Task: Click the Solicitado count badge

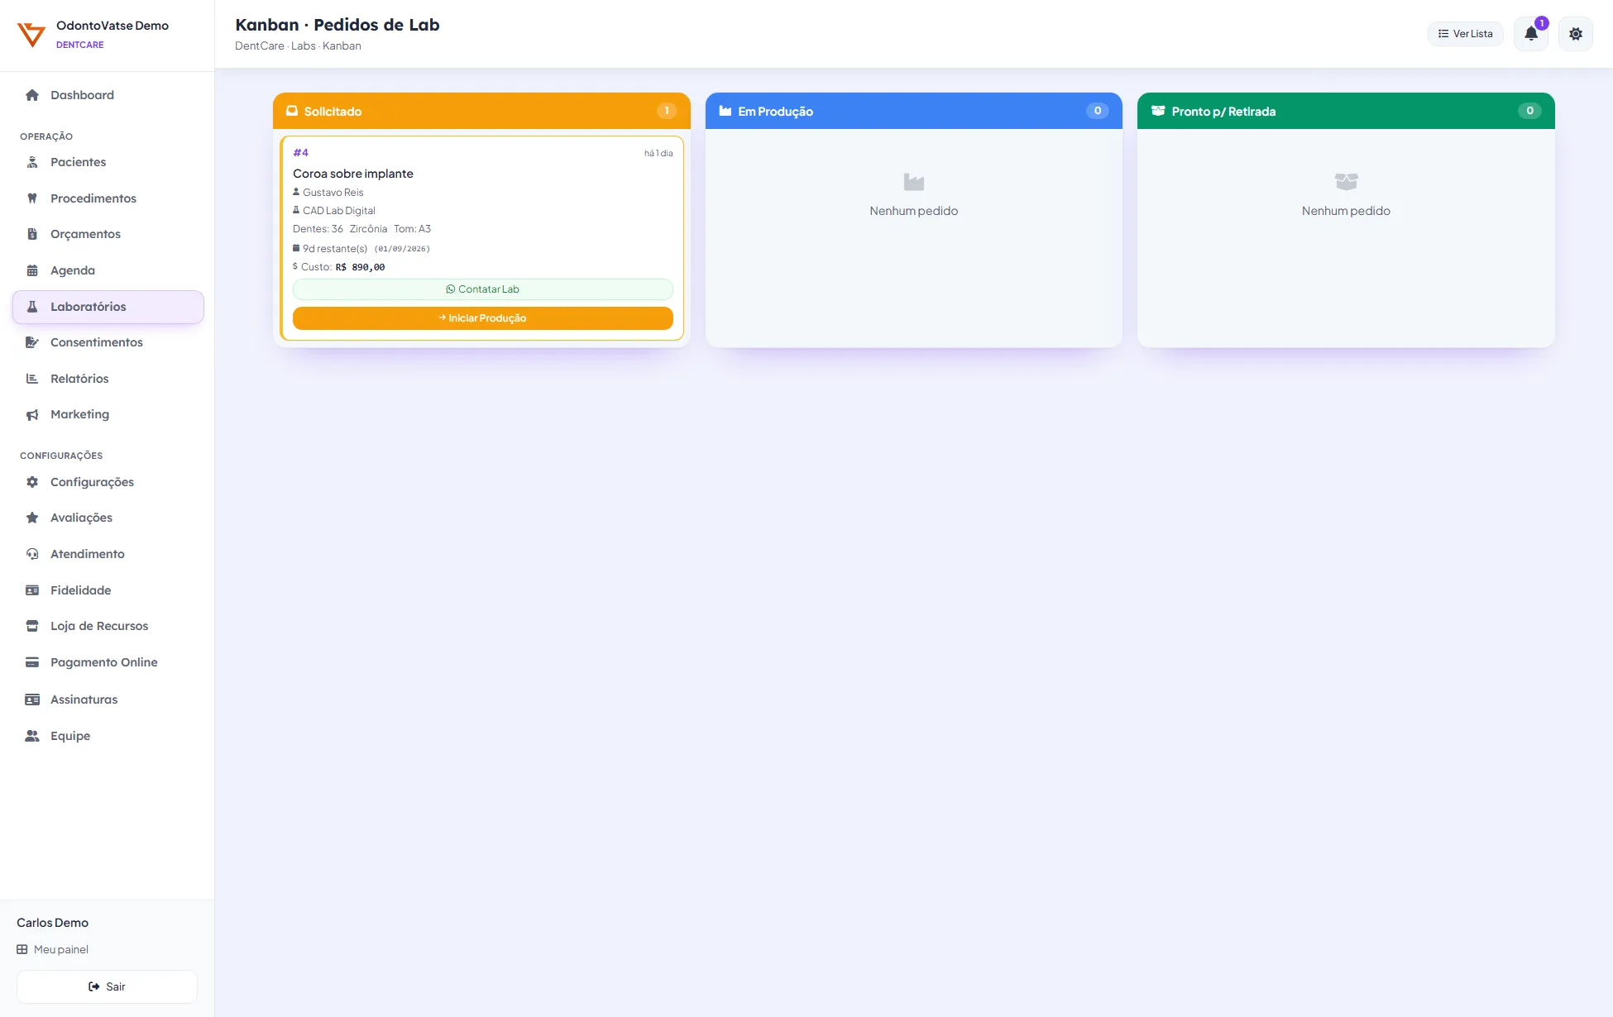Action: (667, 111)
